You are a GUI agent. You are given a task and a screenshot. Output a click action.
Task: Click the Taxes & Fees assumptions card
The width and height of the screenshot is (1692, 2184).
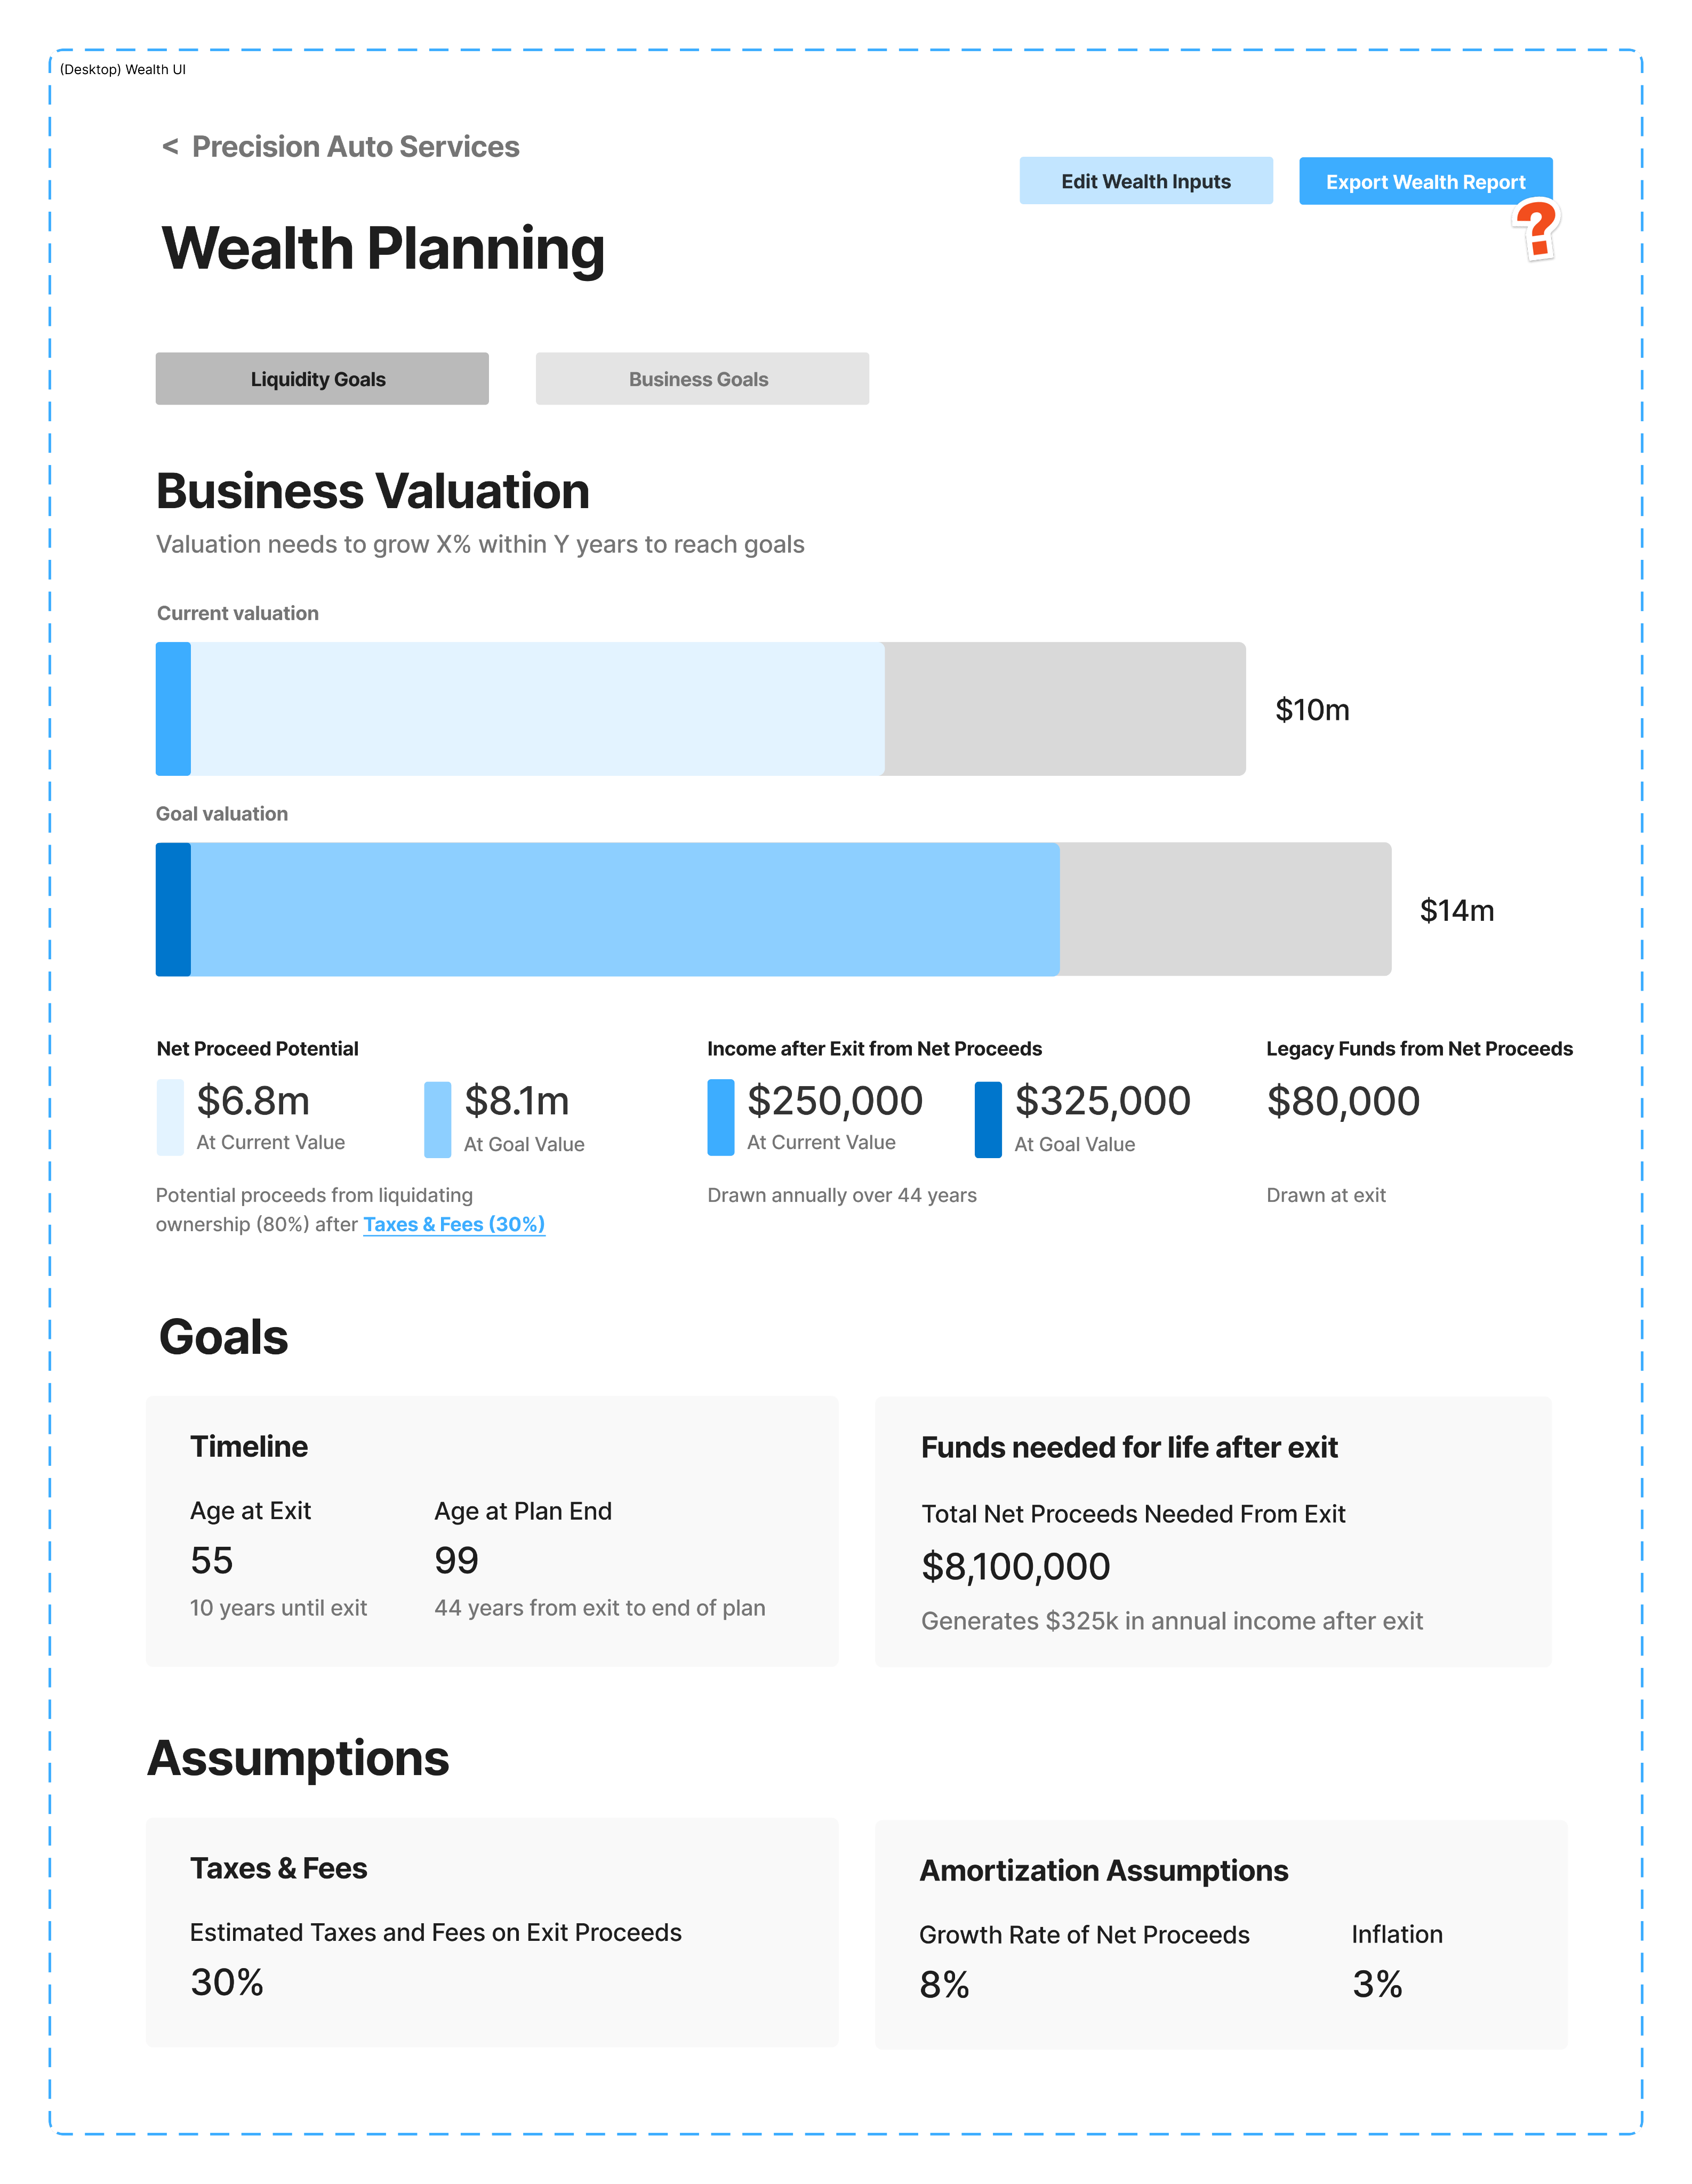coord(492,1931)
